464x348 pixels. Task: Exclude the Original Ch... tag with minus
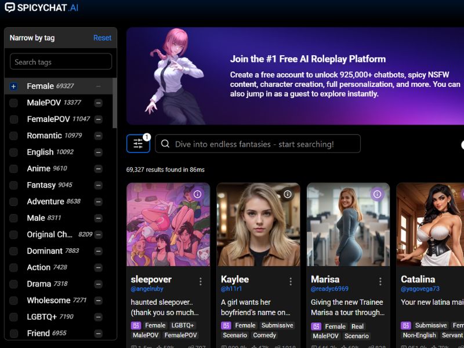[98, 235]
